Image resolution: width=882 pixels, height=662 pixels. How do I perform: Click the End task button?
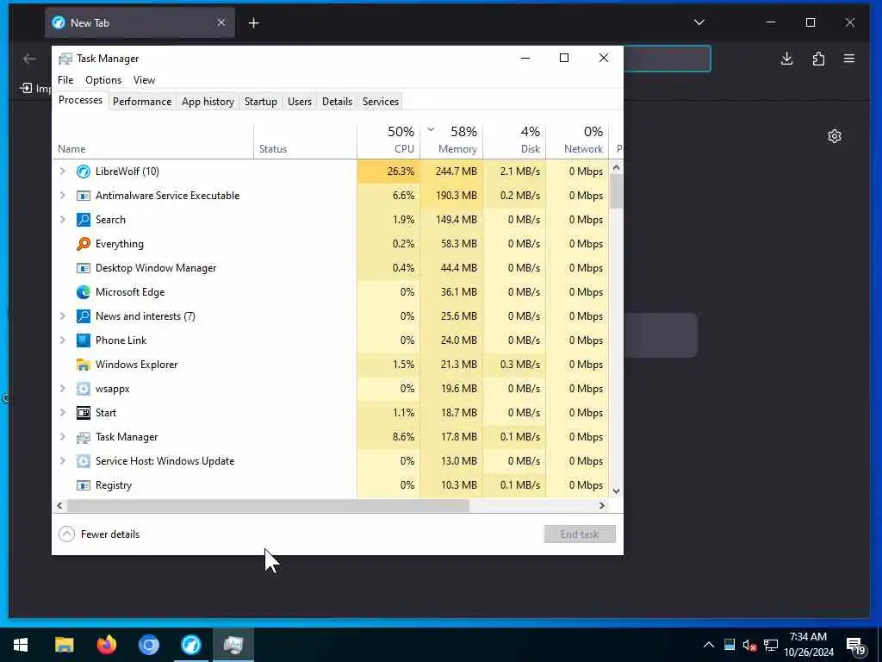click(x=580, y=534)
